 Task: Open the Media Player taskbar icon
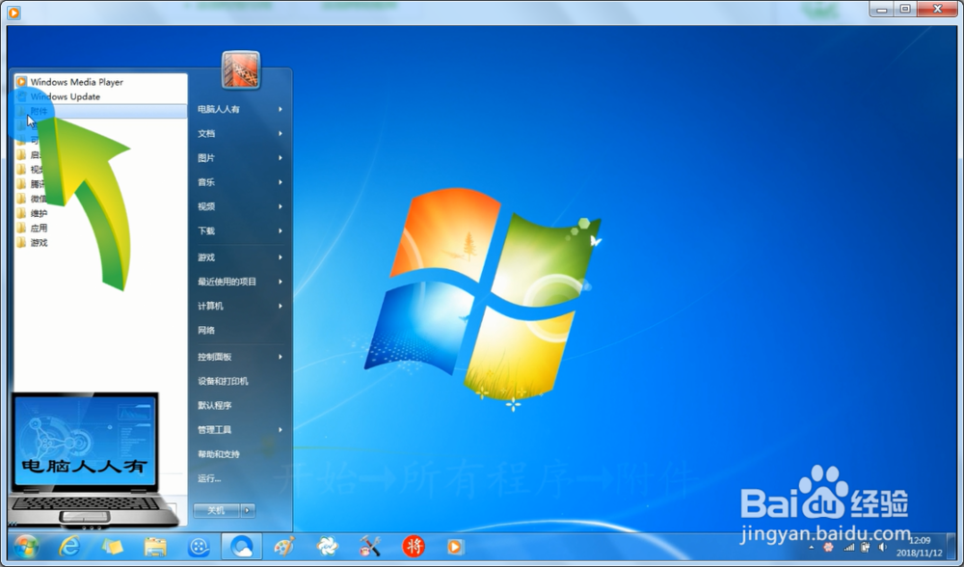click(456, 547)
